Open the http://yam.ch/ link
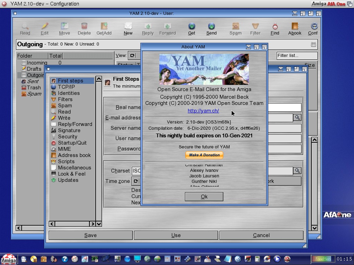This screenshot has width=354, height=265. point(203,111)
